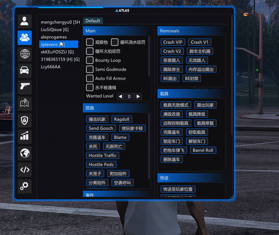Click the 载具无敌模式 button

(x=176, y=105)
